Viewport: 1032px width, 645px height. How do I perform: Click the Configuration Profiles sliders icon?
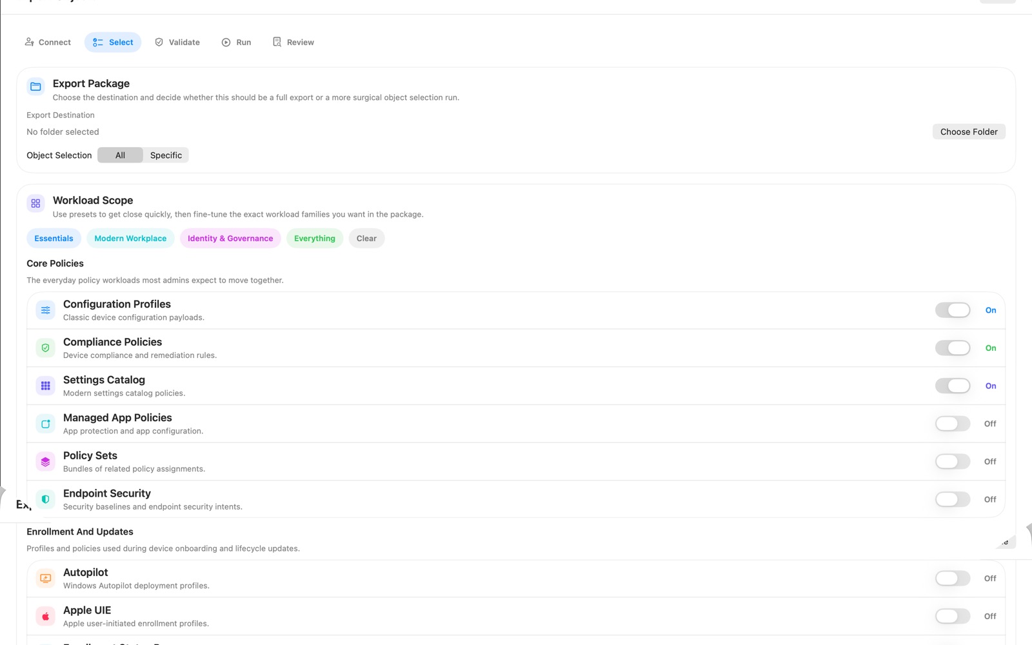click(45, 310)
